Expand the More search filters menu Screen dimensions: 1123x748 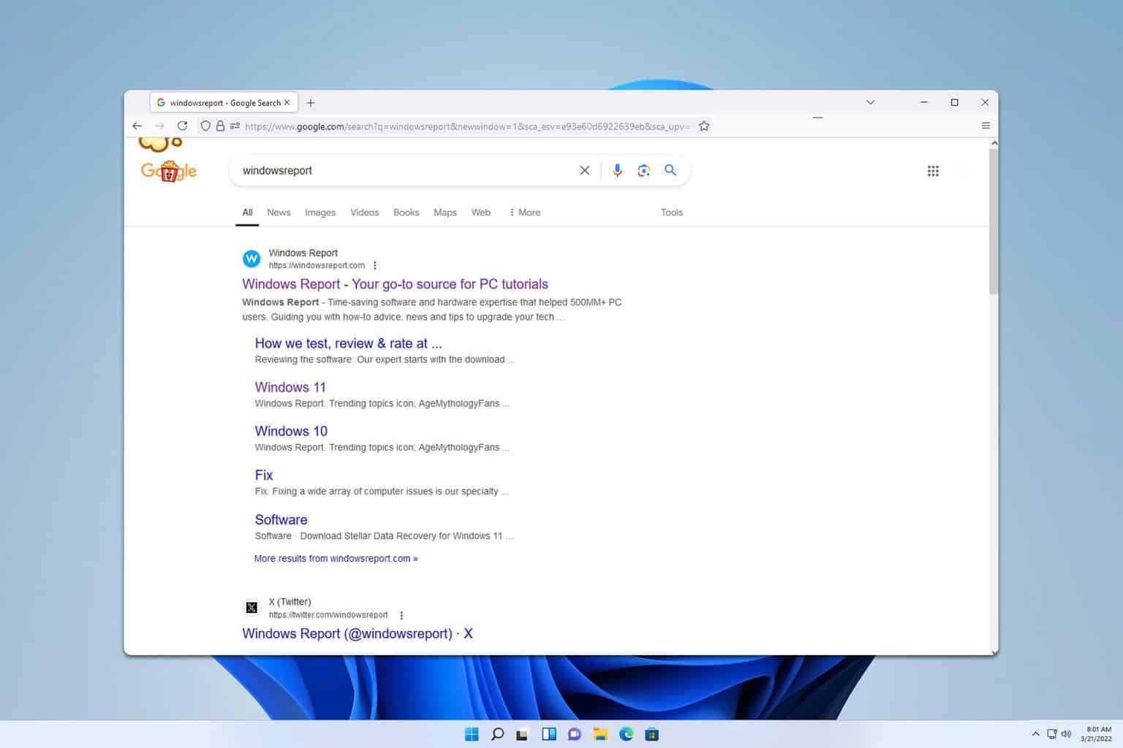point(525,213)
